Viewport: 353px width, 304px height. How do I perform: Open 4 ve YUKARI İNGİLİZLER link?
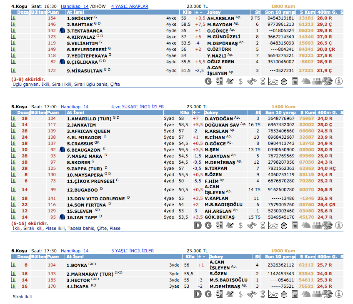[x=138, y=107]
